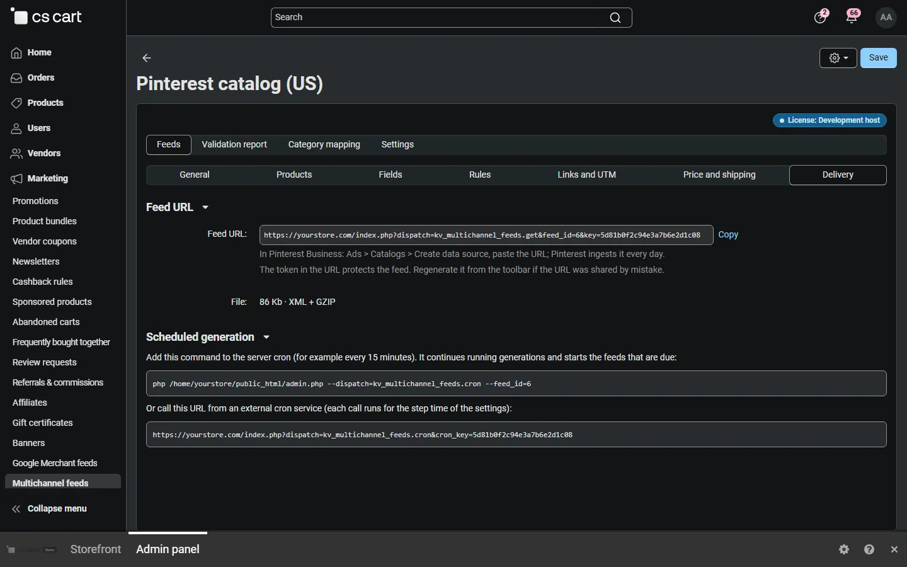This screenshot has height=567, width=907.
Task: Collapse the Scheduled generation section
Action: (208, 337)
